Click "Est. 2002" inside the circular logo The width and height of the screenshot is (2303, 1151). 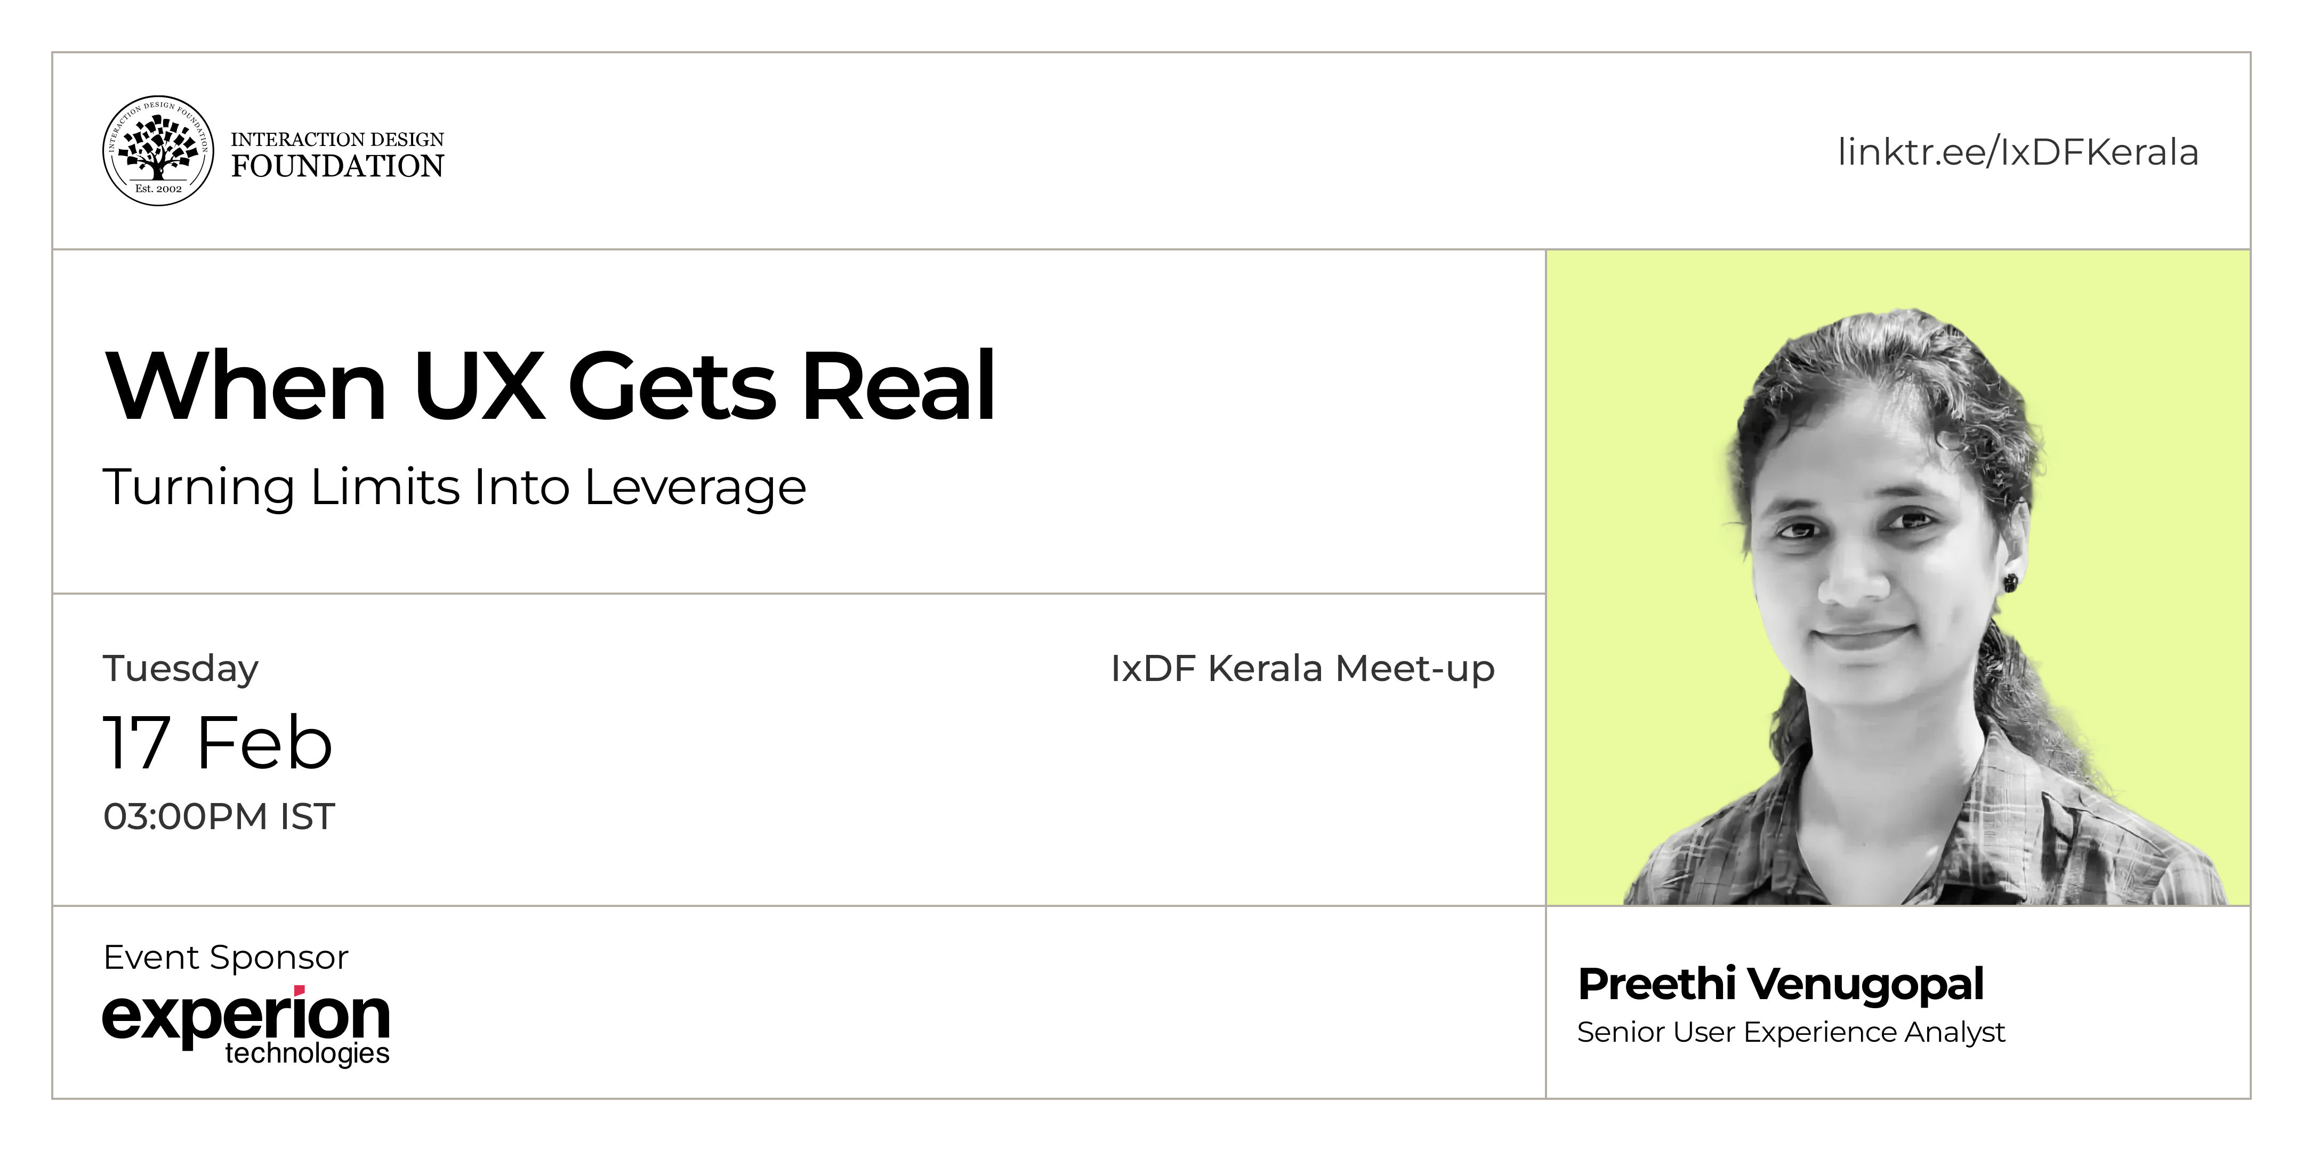[158, 189]
